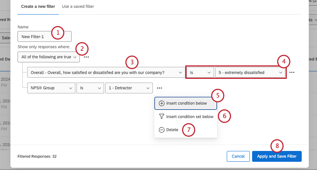
Task: Open the NPS® Group field dropdown
Action: click(x=51, y=88)
